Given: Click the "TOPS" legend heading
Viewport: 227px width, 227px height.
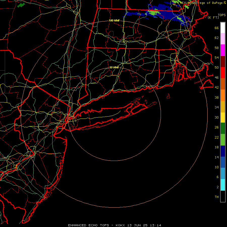Looking at the screenshot, I should [x=222, y=15].
